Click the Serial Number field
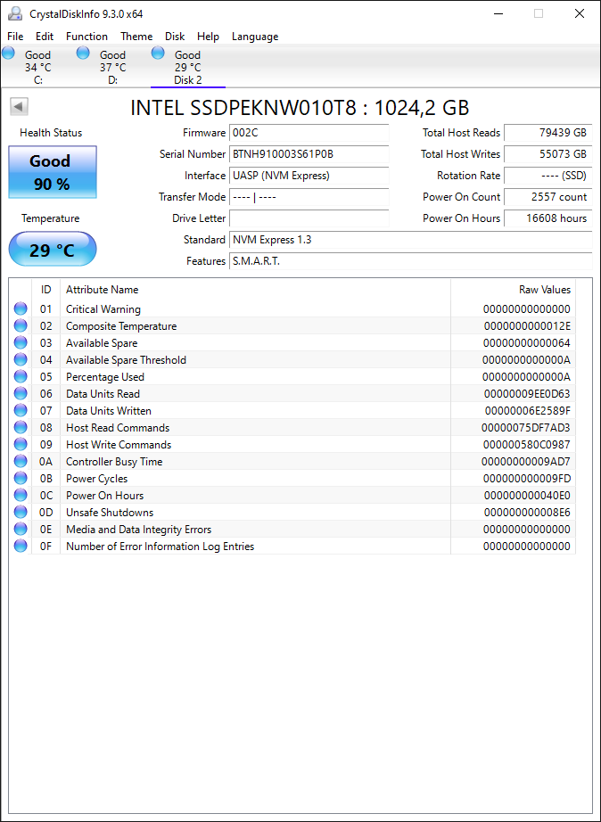Viewport: 601px width, 822px height. coord(309,154)
